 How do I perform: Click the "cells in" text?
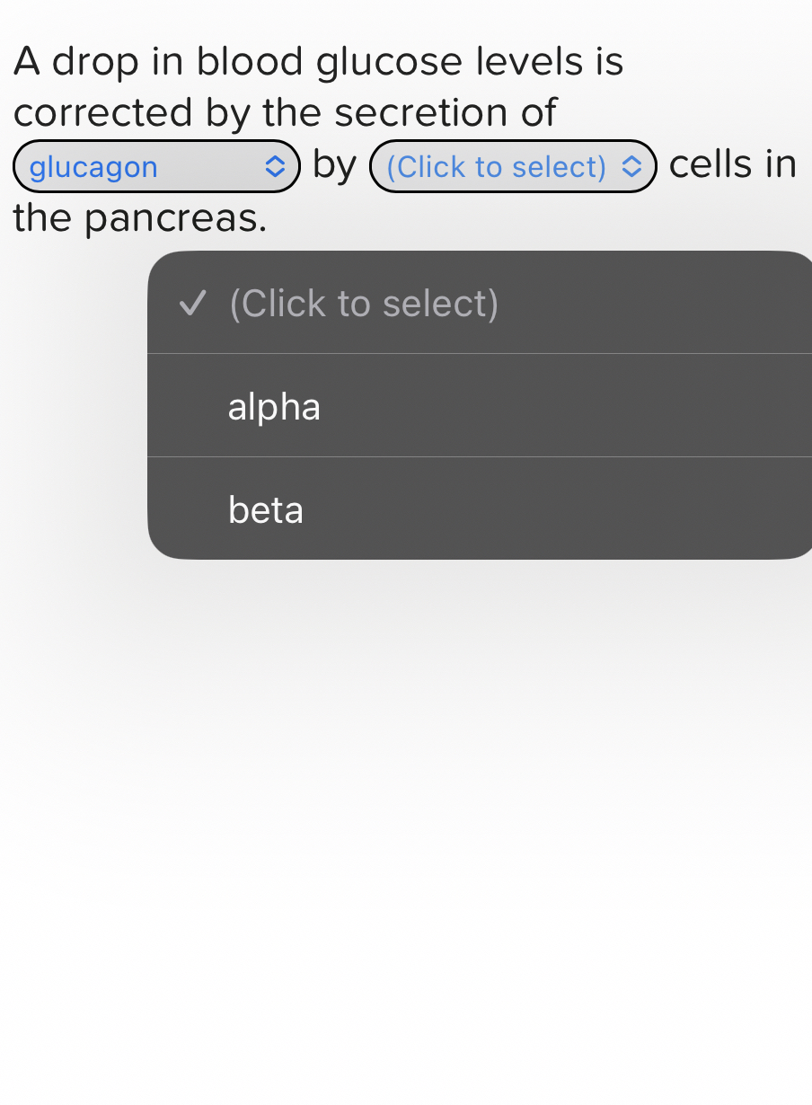[x=733, y=164]
